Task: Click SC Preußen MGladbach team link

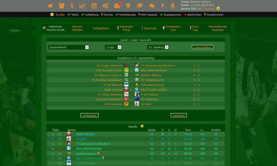Action: click(x=107, y=80)
